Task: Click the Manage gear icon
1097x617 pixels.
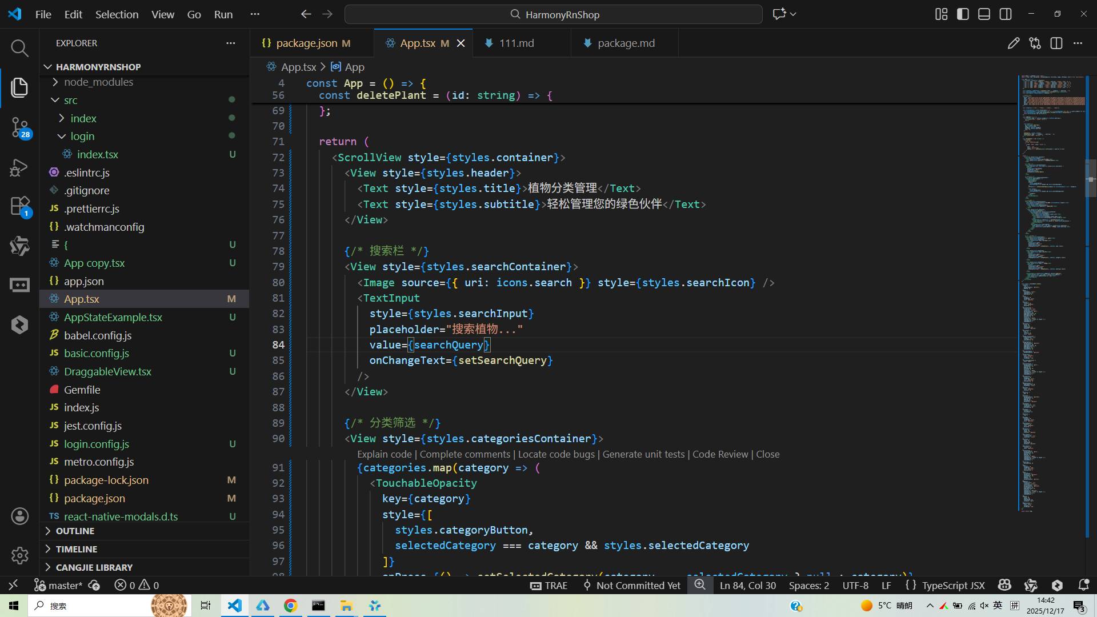Action: (19, 555)
